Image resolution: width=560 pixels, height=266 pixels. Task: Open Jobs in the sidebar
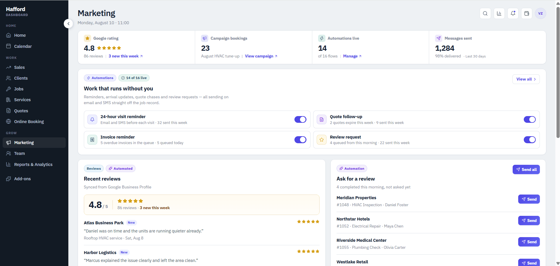pos(34,89)
